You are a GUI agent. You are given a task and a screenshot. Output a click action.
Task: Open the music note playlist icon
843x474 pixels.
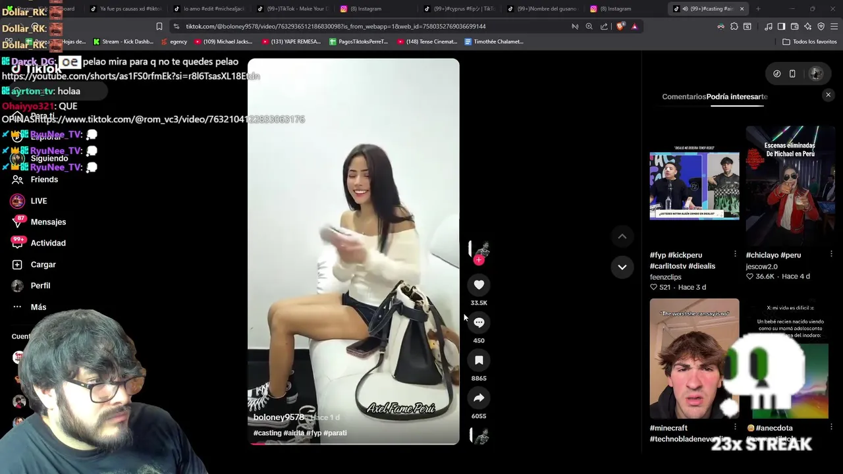coord(769,26)
